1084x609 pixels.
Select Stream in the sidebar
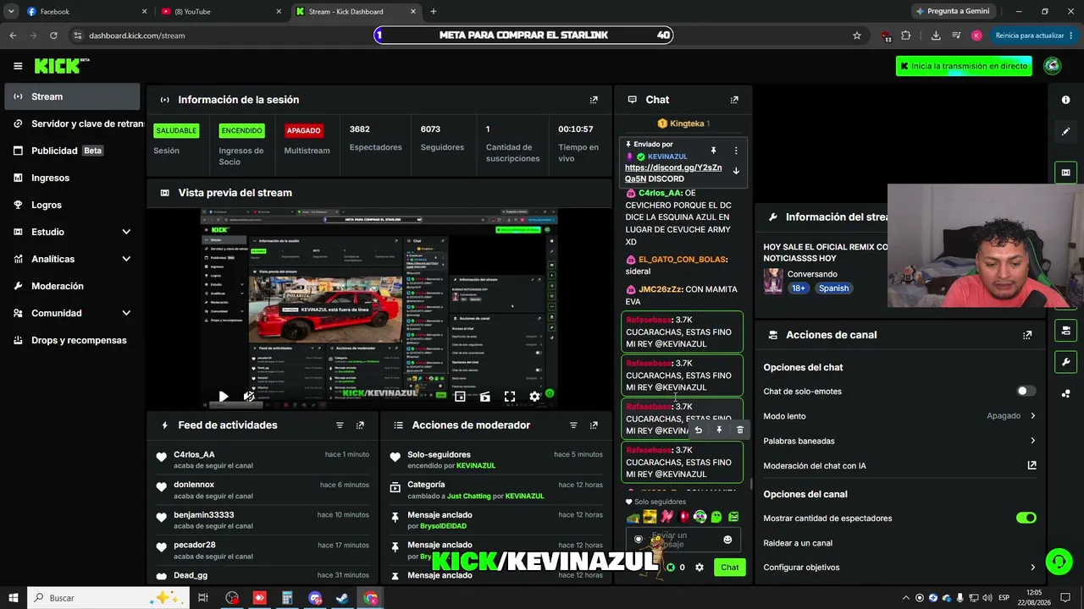tap(72, 96)
